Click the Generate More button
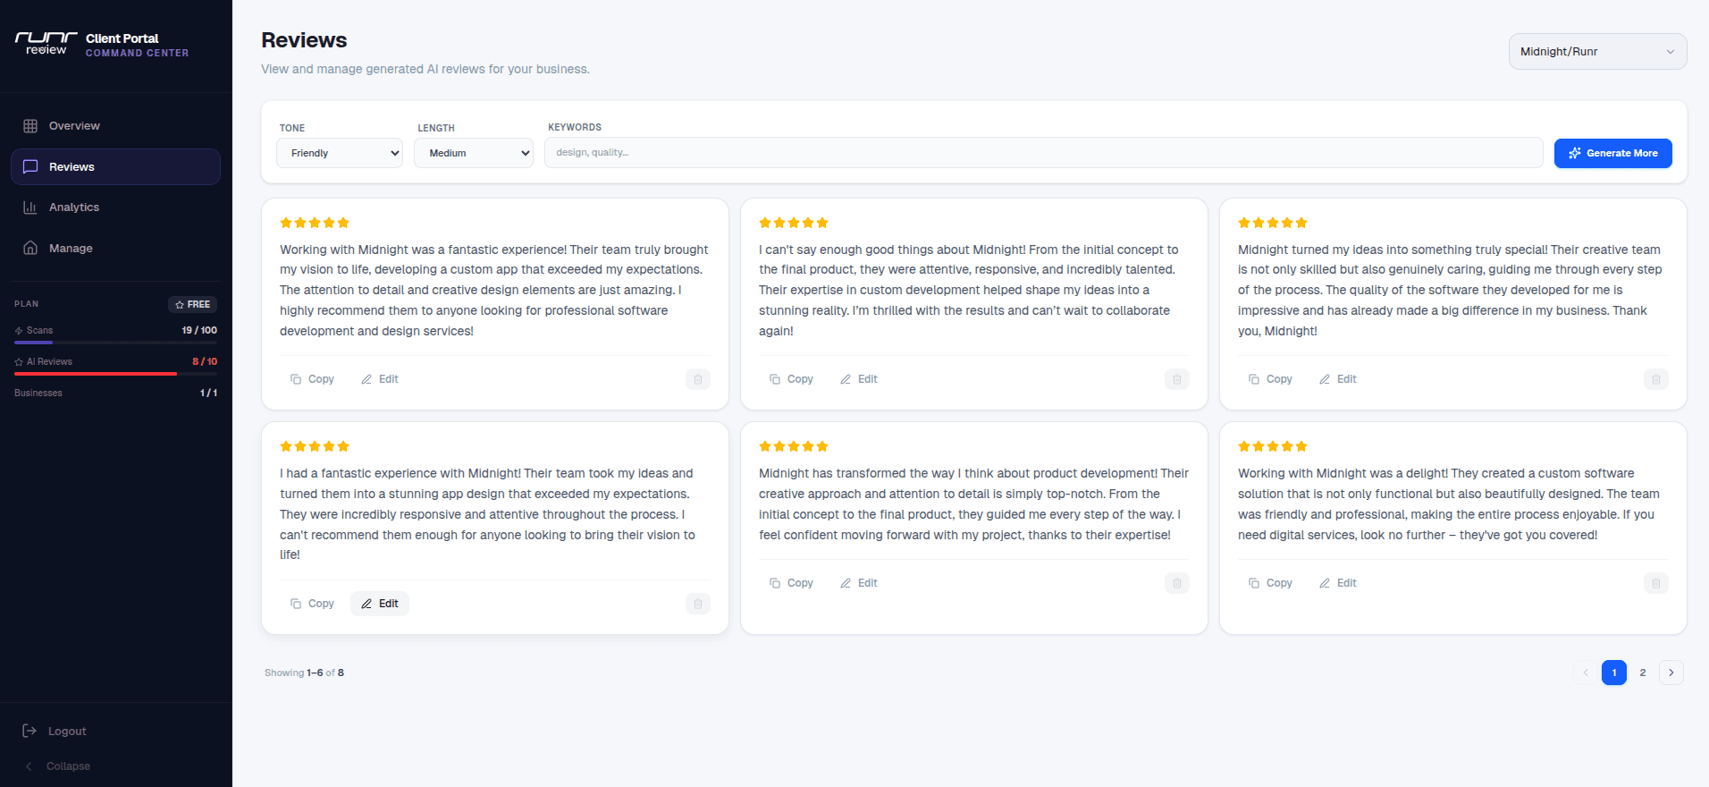Image resolution: width=1709 pixels, height=787 pixels. coord(1612,153)
